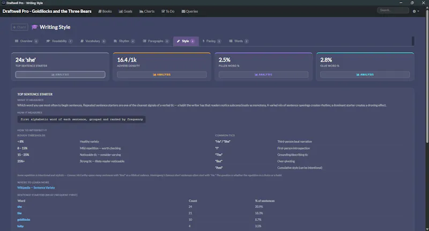The image size is (429, 231).
Task: Open Wikipedia Sentence Variety link
Action: pyautogui.click(x=36, y=187)
